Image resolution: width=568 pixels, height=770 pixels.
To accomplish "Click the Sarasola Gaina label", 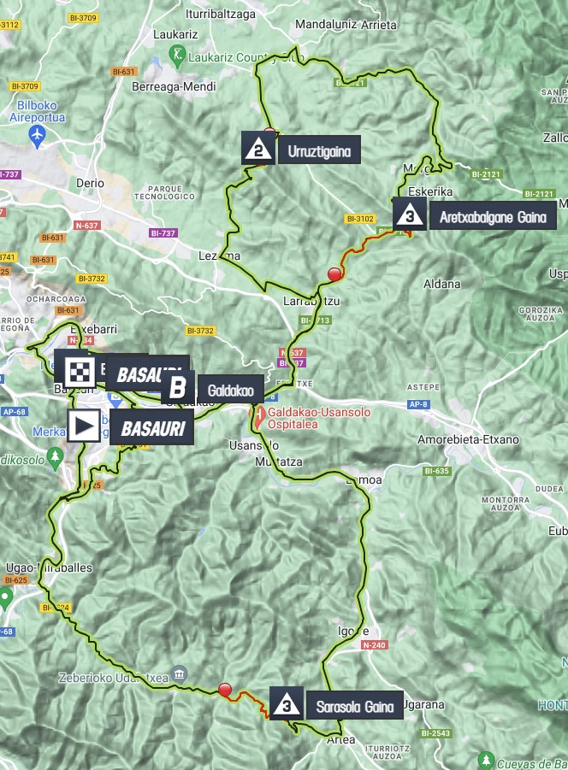I will [x=355, y=706].
